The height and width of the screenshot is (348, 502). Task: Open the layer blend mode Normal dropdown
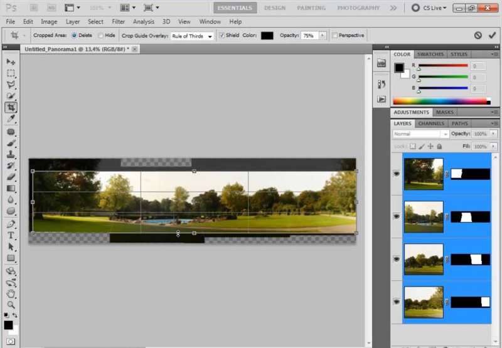tap(420, 134)
